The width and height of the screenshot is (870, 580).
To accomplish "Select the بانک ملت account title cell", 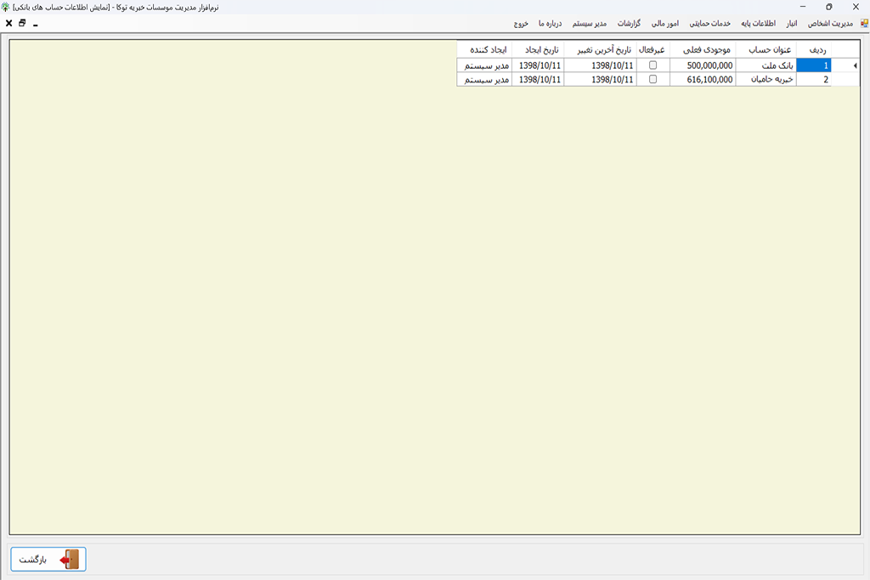I will (x=765, y=65).
